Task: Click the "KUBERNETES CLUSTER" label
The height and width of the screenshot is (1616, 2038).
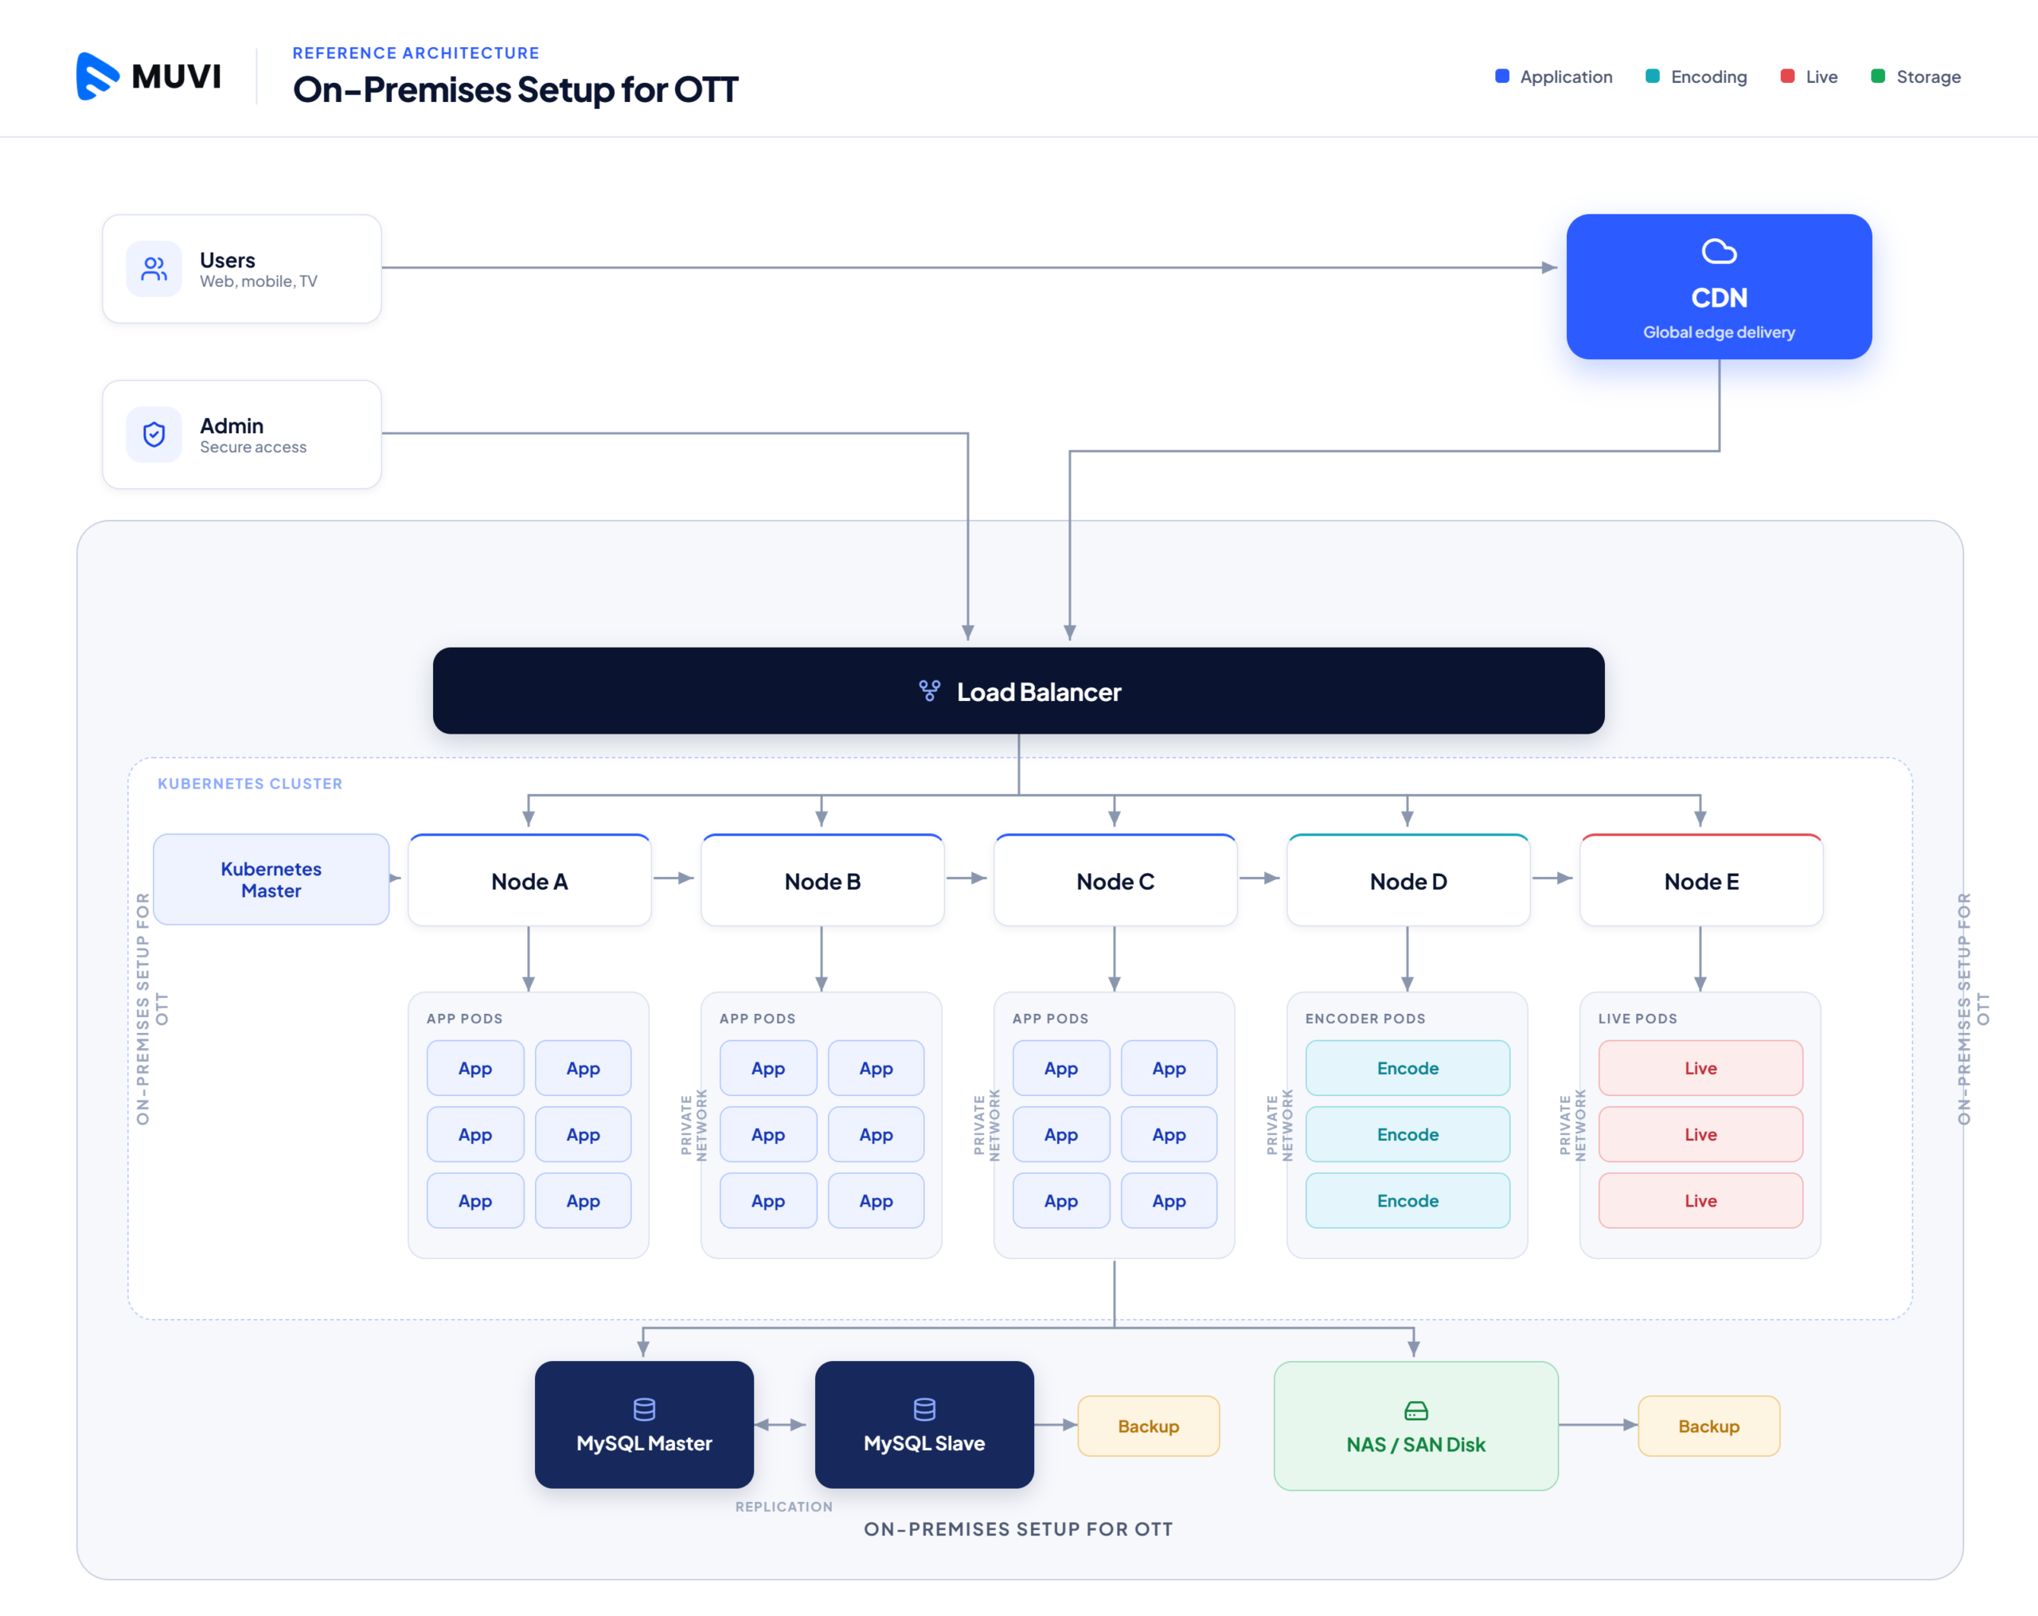Action: [x=249, y=783]
